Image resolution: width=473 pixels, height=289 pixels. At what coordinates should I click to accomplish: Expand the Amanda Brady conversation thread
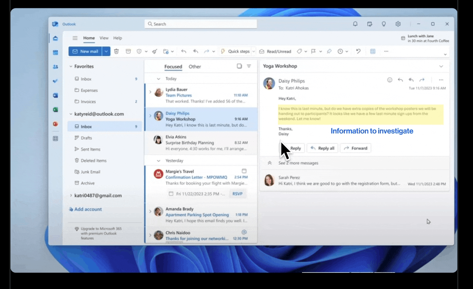point(150,211)
